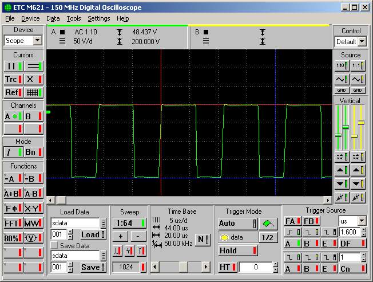The image size is (373, 282).
Task: Click the 80% function button
Action: [13, 238]
